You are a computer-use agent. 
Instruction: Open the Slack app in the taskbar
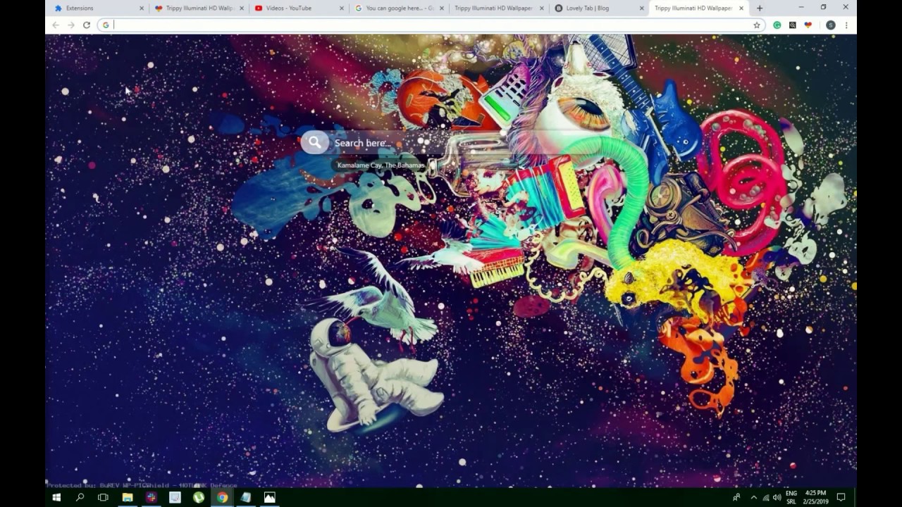(x=151, y=497)
